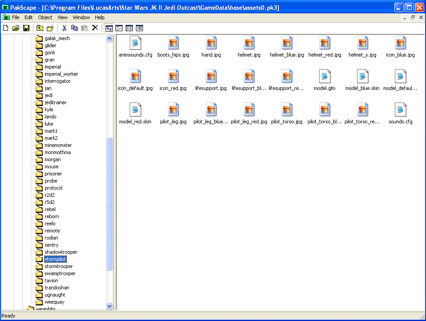Switch to small icons view
This screenshot has width=426, height=321.
pos(119,28)
